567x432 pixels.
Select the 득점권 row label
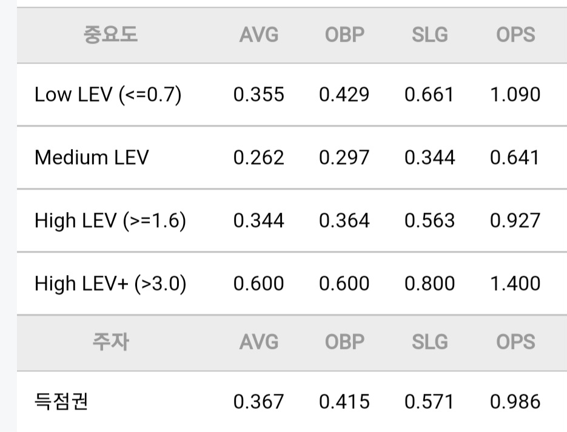coord(61,401)
